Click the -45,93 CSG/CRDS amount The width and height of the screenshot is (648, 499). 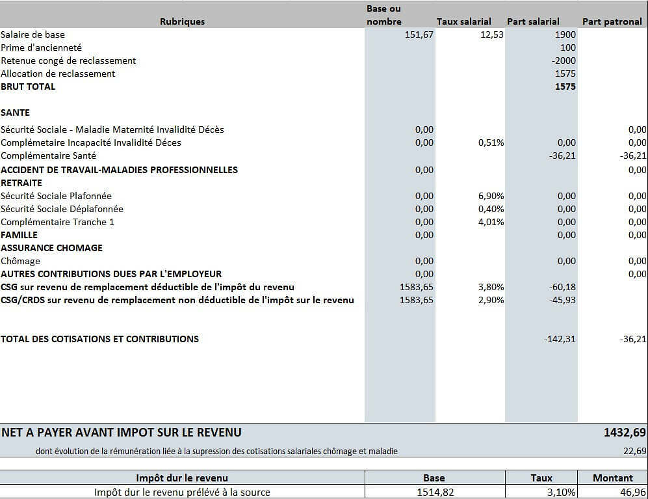click(x=562, y=300)
